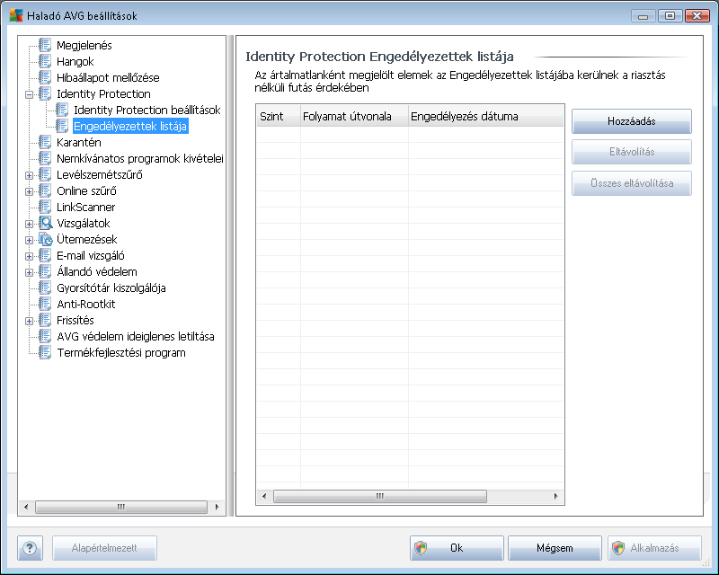Click the Gyorsítótár kiszolgálója icon
The image size is (719, 575).
click(45, 287)
